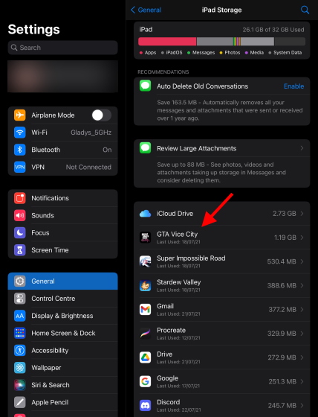Tap the Home Screen & Dock icon
The image size is (318, 417).
click(x=19, y=333)
